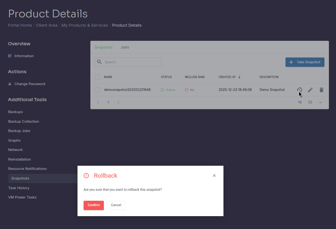Screen dimensions: 336x229
Task: Toggle the No indicator under Include RAM
Action: (x=189, y=90)
